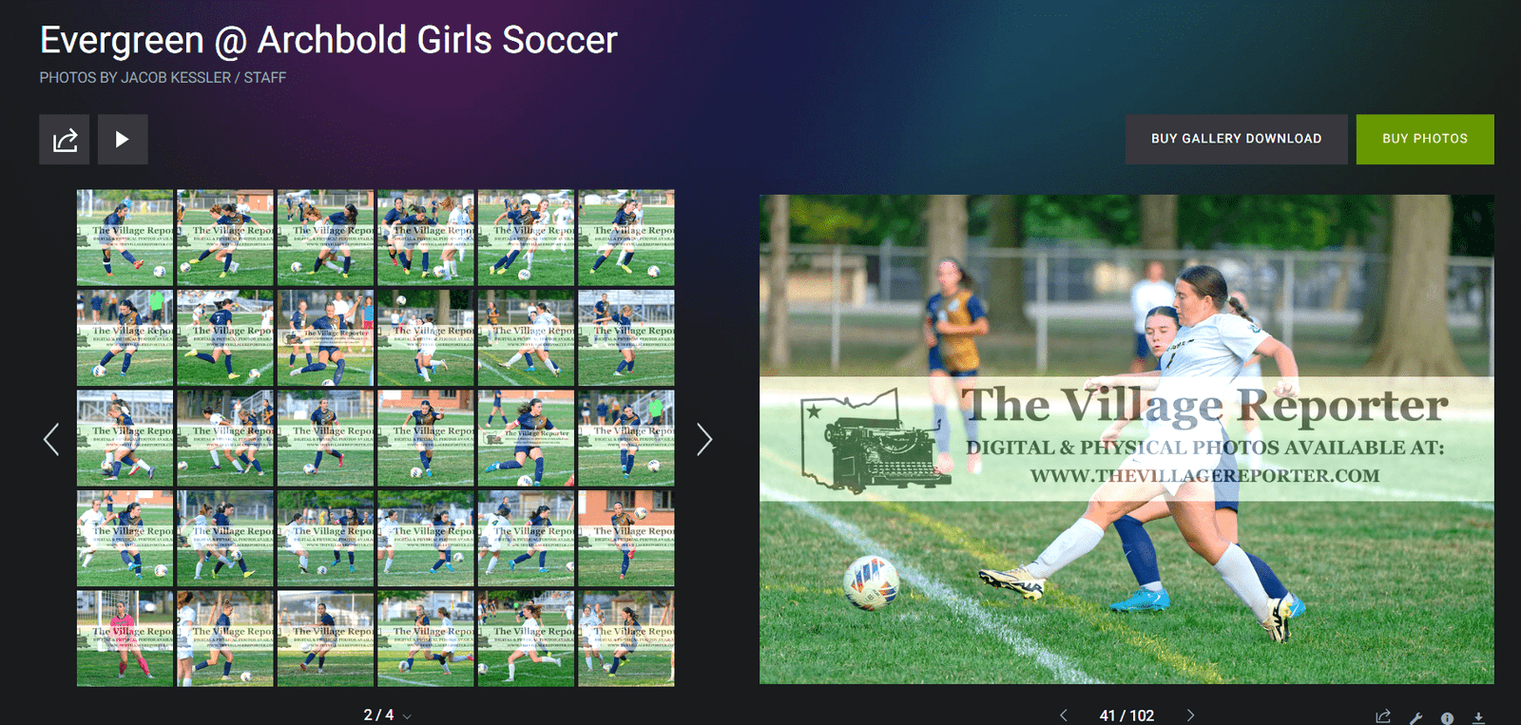The image size is (1521, 725).
Task: Download the current photo with the download icon
Action: pos(1478,717)
